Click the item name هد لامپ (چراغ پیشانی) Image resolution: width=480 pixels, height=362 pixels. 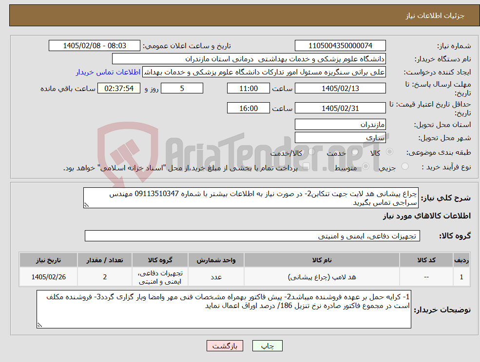(x=322, y=277)
